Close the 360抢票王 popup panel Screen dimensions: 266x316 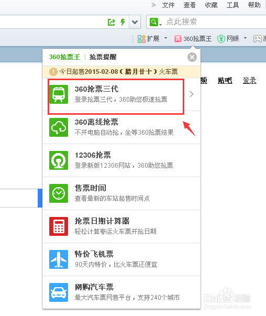tap(192, 57)
